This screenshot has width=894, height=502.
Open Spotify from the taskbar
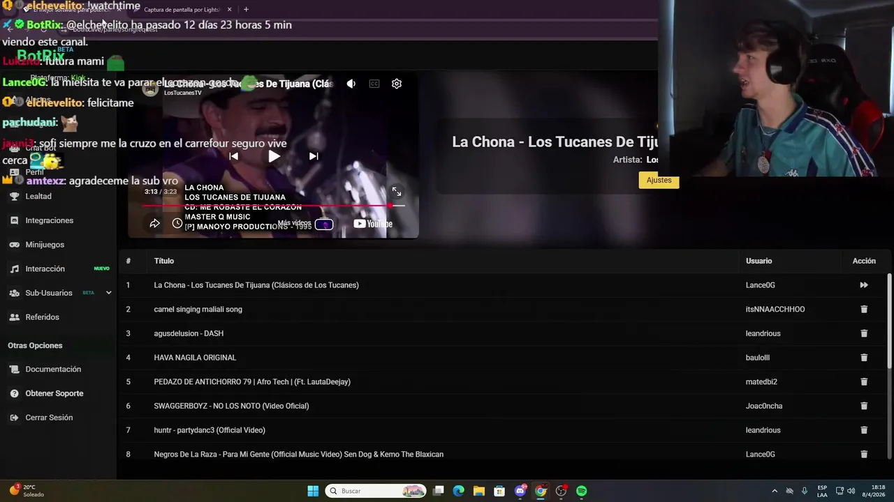[582, 491]
